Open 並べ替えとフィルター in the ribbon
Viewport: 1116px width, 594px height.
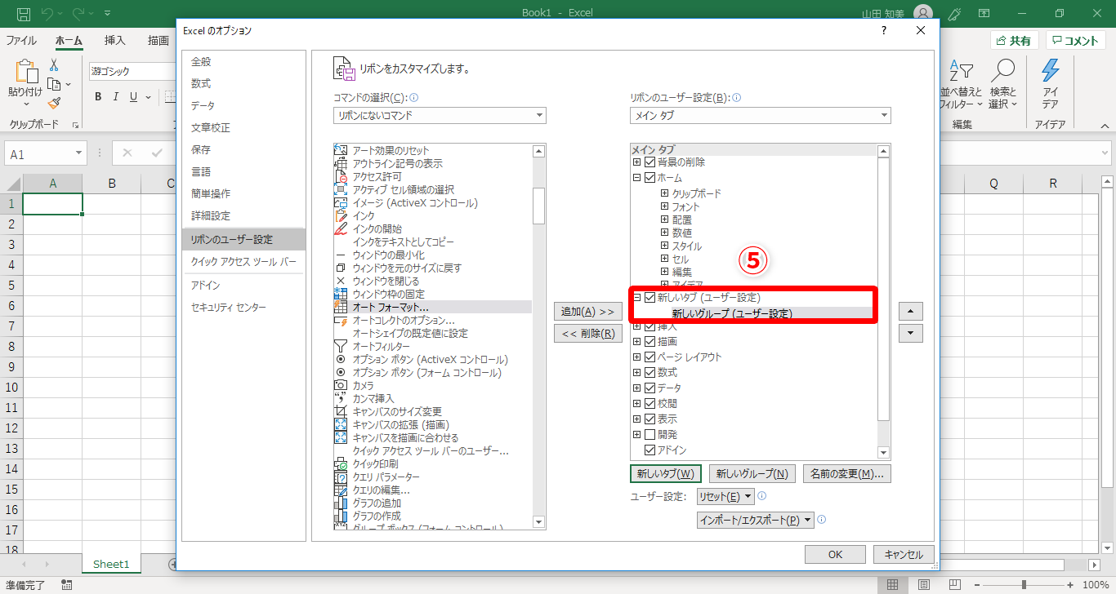pyautogui.click(x=962, y=84)
